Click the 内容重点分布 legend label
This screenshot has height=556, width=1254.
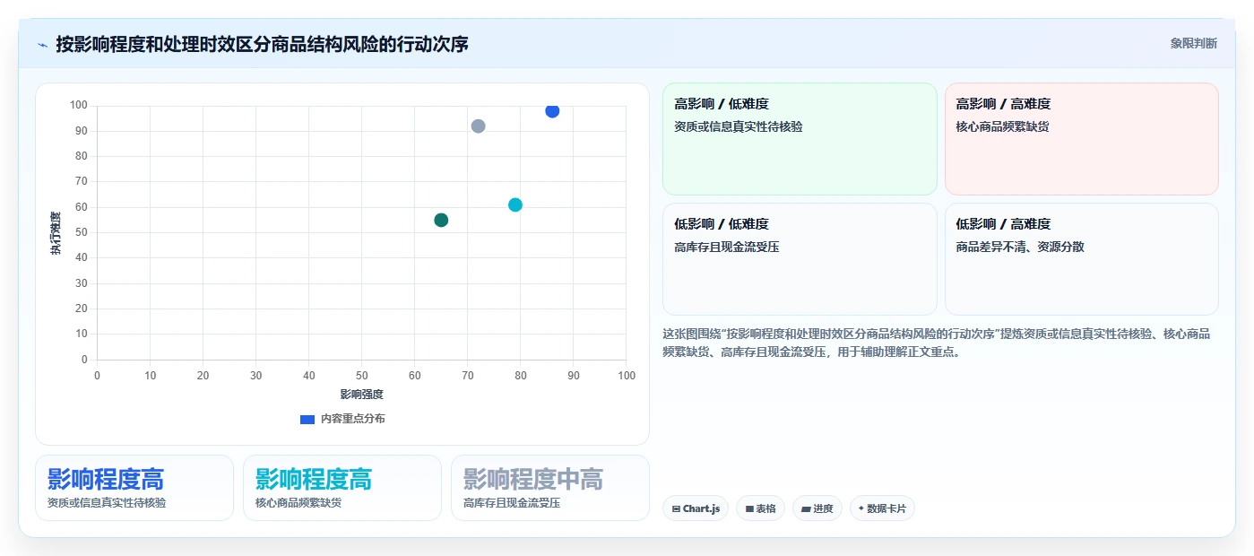353,419
